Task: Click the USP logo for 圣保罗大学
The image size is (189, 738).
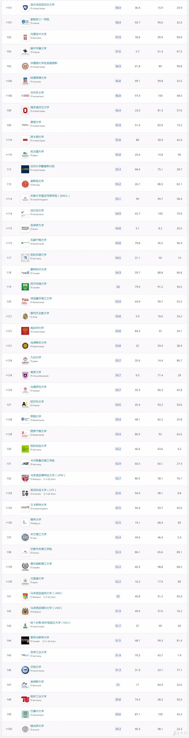Action: click(x=25, y=228)
